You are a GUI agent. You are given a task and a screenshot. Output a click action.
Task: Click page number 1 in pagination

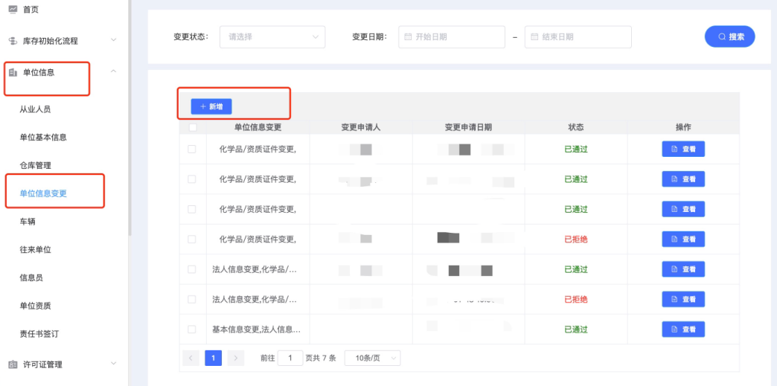pos(214,358)
